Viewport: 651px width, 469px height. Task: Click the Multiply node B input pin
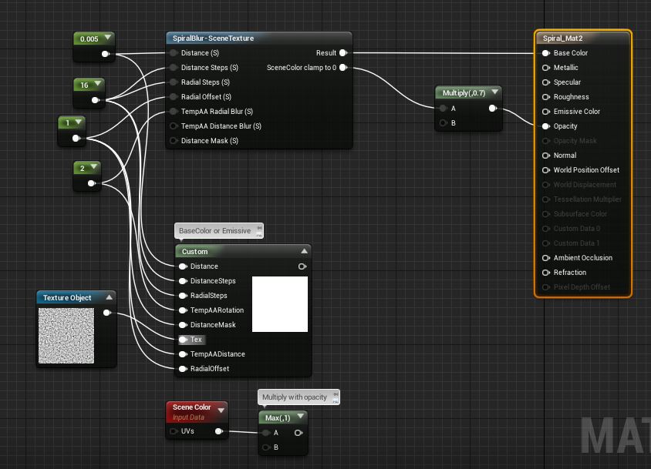[x=444, y=122]
